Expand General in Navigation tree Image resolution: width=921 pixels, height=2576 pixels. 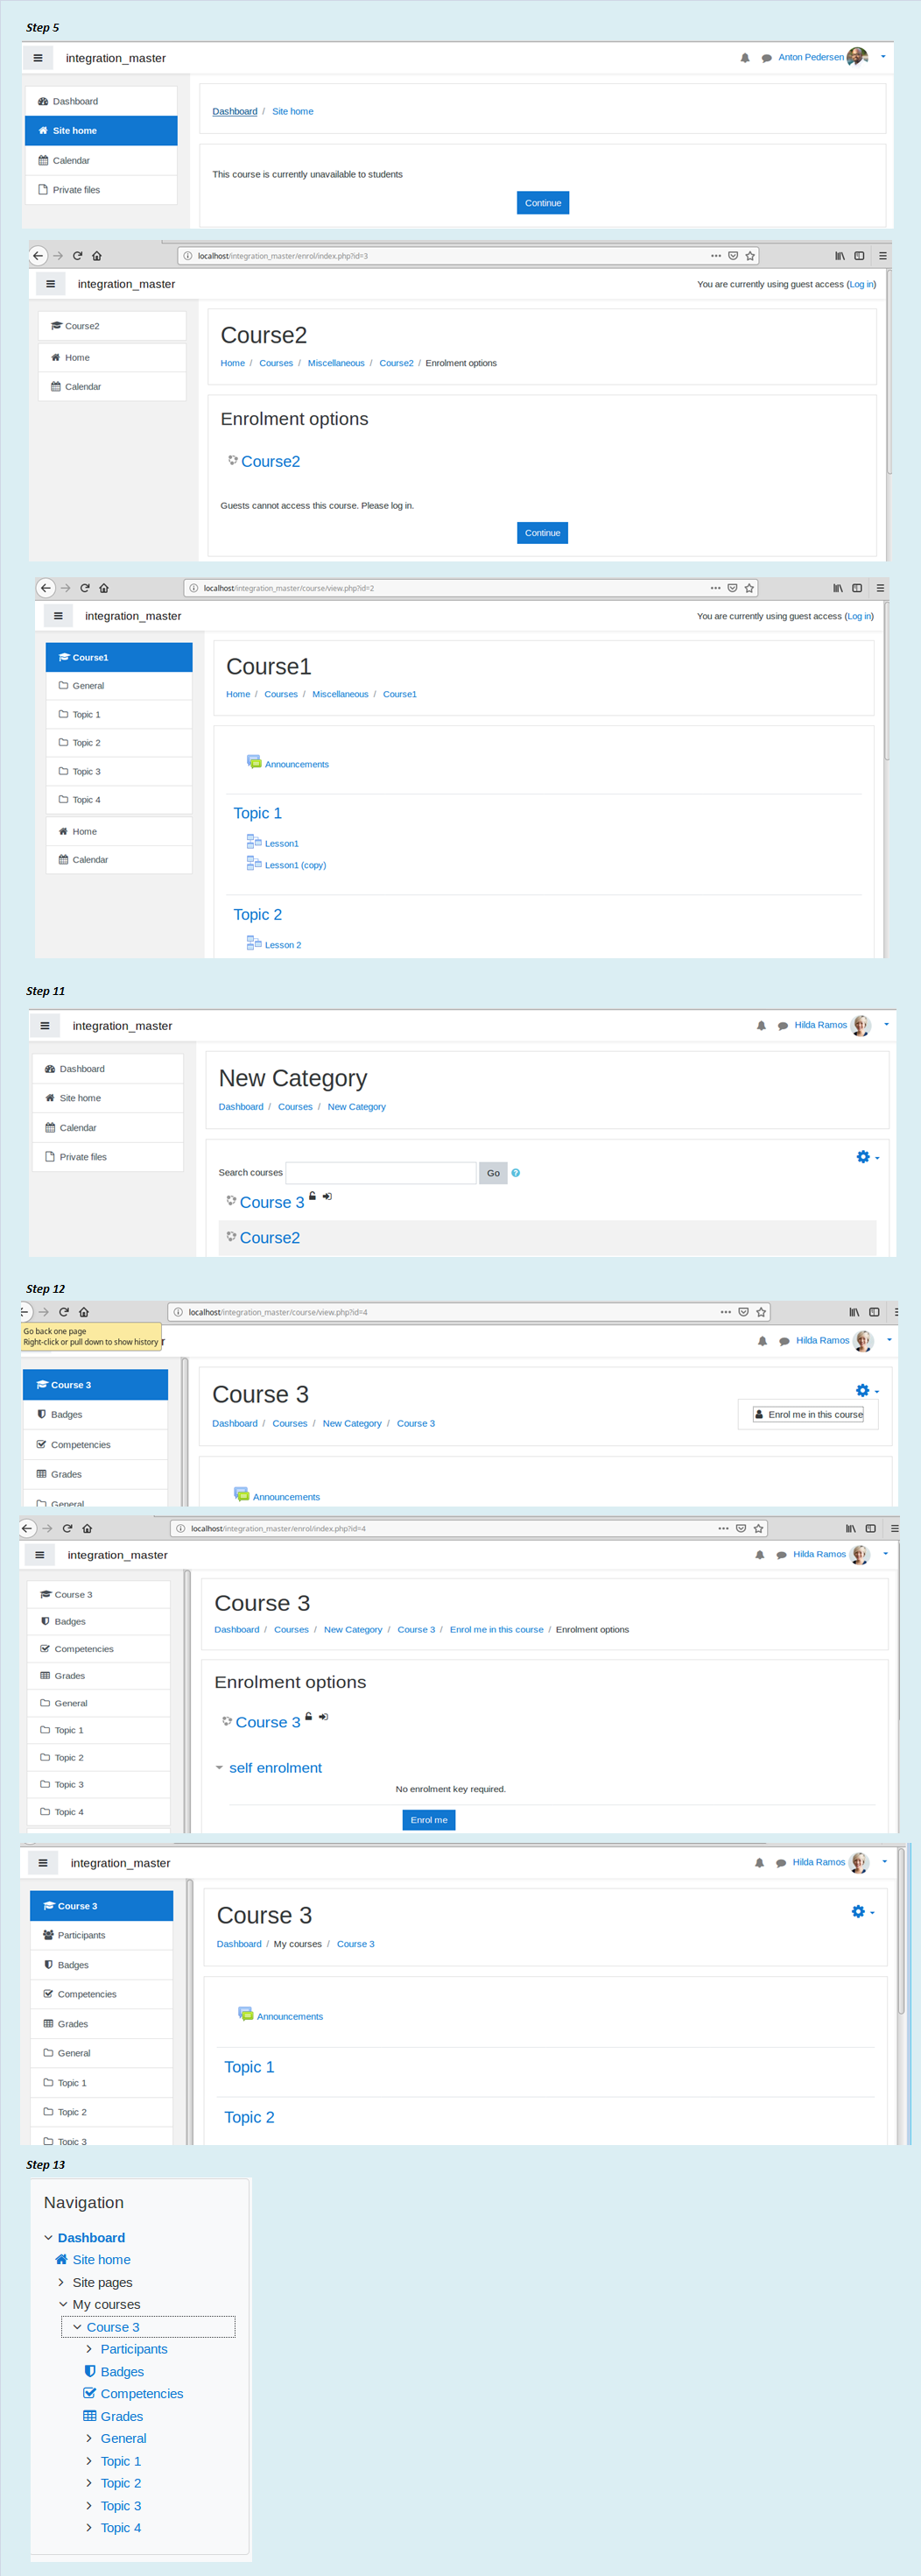click(90, 2439)
